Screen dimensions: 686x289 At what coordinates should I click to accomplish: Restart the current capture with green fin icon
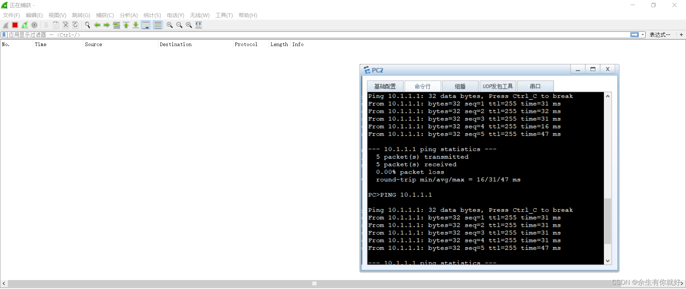[x=25, y=25]
